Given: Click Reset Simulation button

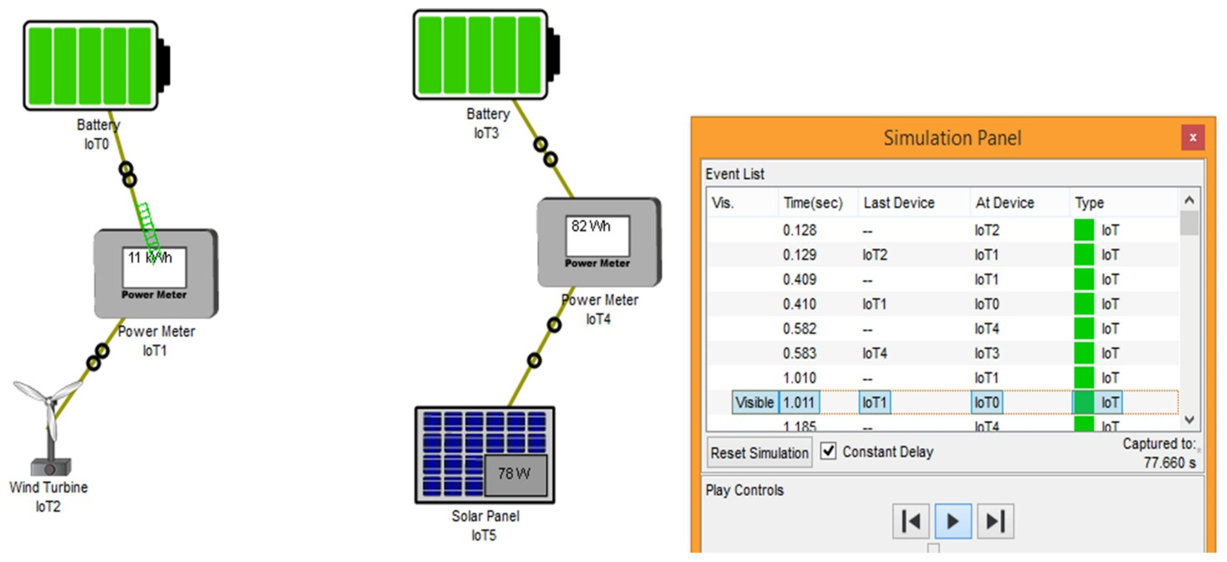Looking at the screenshot, I should 759,453.
